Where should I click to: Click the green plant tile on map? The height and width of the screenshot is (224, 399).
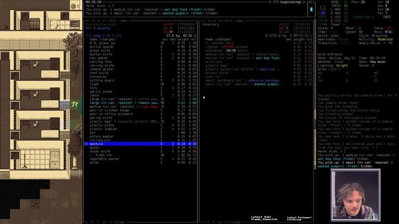75,104
